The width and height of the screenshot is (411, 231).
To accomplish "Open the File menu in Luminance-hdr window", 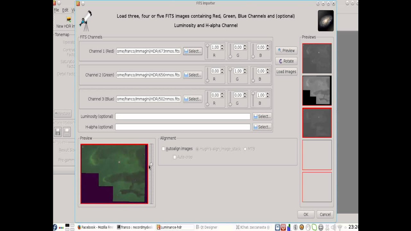I will (57, 10).
